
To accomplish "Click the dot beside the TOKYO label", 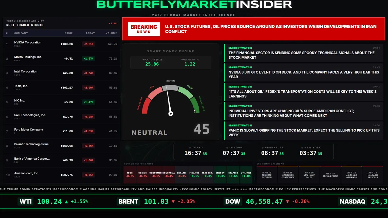I will click(x=190, y=148).
